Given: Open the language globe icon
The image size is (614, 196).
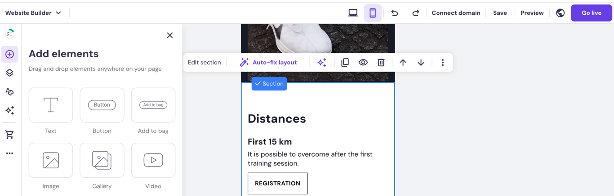Looking at the screenshot, I should (x=560, y=13).
